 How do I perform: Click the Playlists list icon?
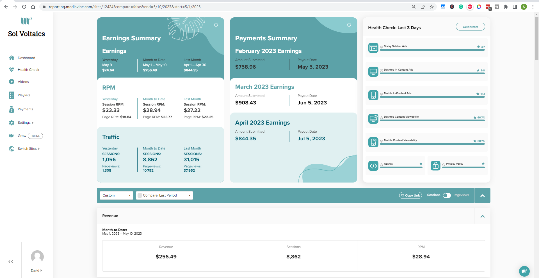coord(12,95)
